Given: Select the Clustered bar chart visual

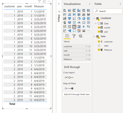Looking at the screenshot, I should (74, 10).
